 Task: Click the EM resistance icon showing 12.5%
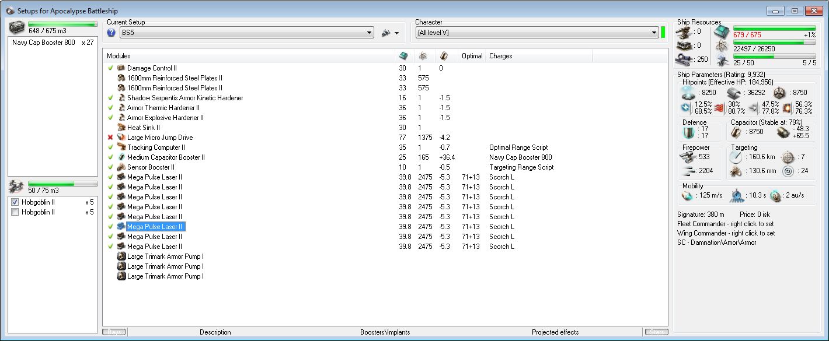687,108
